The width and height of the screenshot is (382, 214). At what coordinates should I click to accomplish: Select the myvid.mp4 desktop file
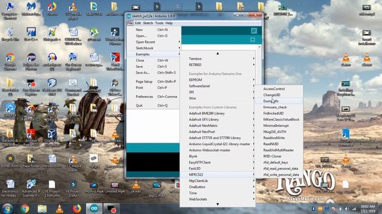(x=94, y=188)
